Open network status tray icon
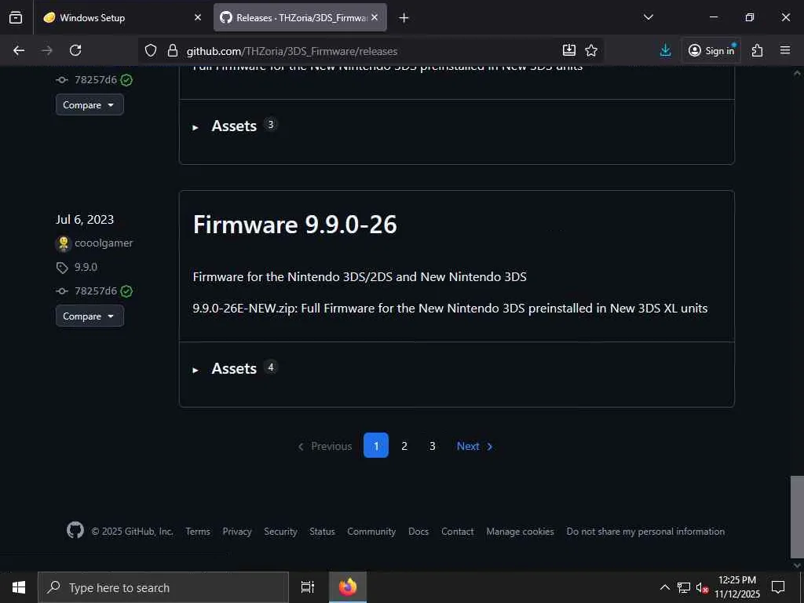The width and height of the screenshot is (804, 603). (684, 587)
